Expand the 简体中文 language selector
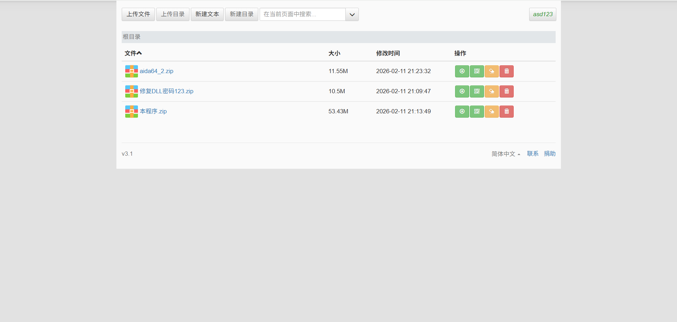This screenshot has height=322, width=677. tap(506, 154)
